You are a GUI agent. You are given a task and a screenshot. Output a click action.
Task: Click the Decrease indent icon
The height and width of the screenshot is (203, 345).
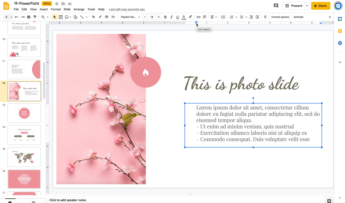(x=251, y=17)
